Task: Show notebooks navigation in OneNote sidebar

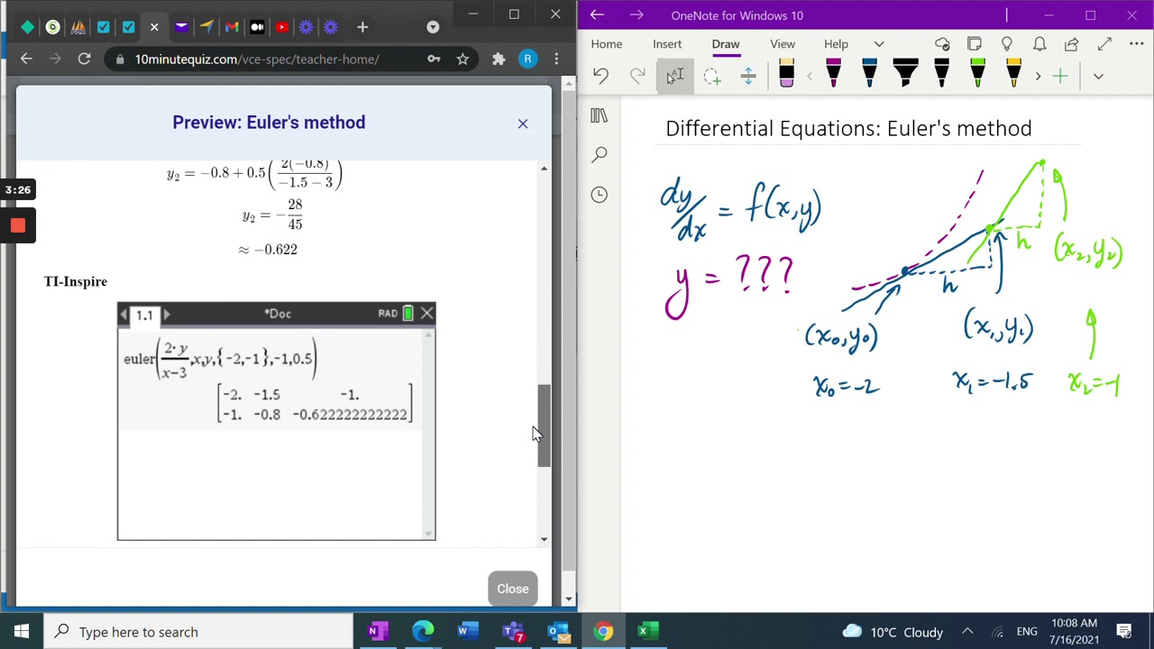Action: (x=600, y=115)
